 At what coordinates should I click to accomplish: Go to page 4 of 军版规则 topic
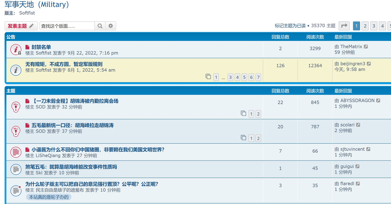237,77
